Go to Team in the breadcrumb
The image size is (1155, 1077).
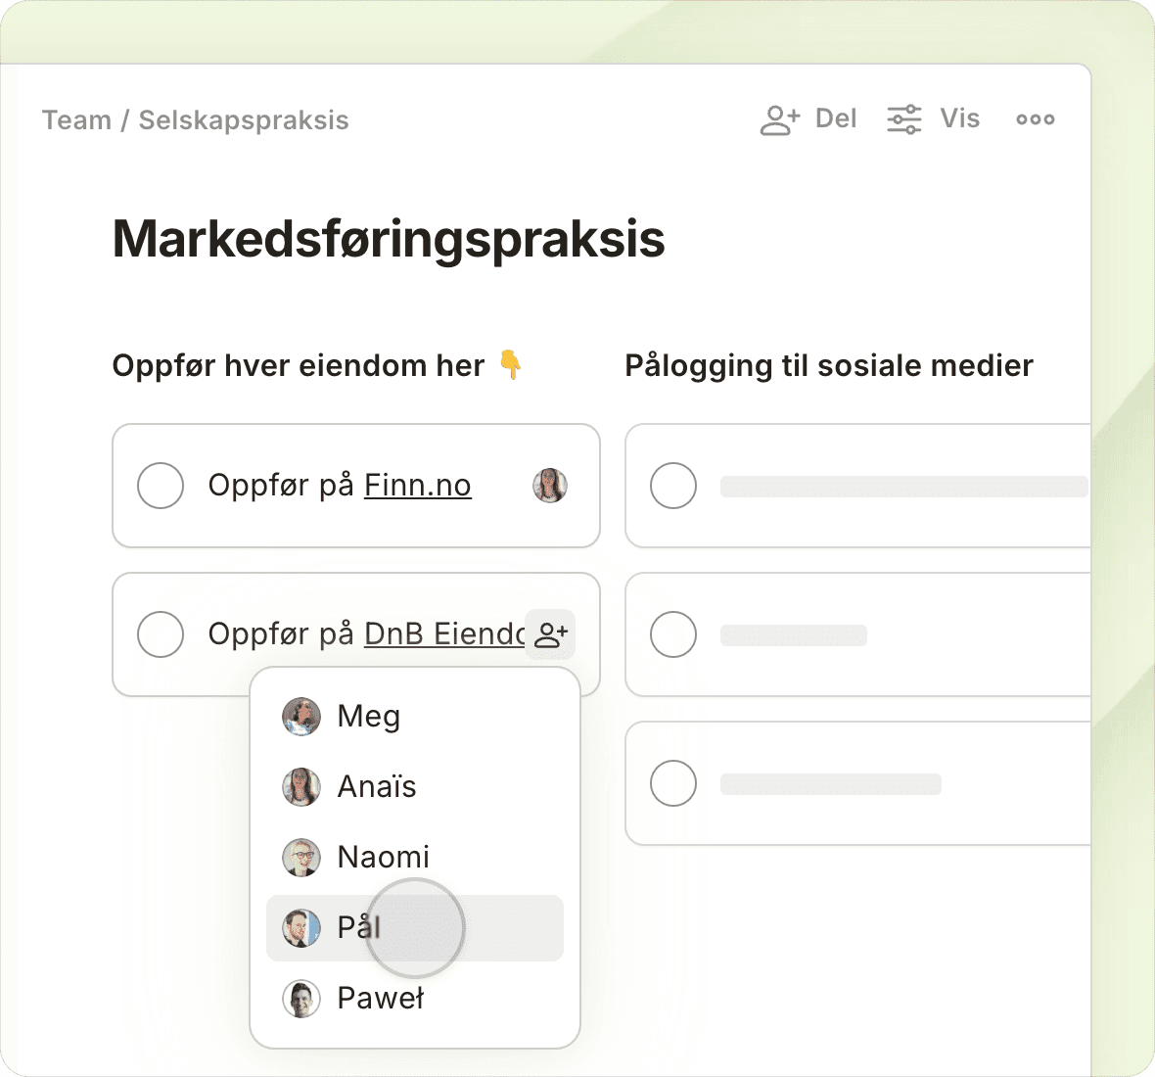[x=76, y=120]
